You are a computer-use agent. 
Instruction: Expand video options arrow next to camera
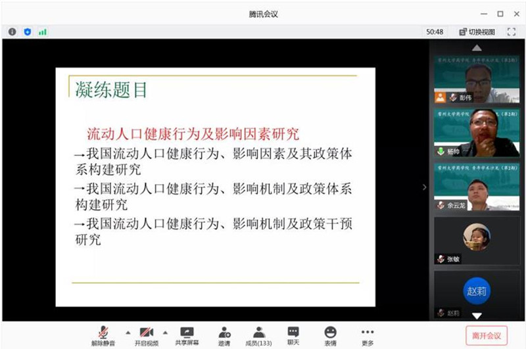[165, 332]
